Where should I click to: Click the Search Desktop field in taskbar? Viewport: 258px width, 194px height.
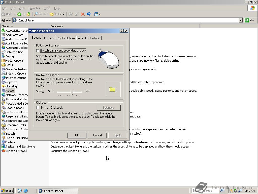pos(205,191)
